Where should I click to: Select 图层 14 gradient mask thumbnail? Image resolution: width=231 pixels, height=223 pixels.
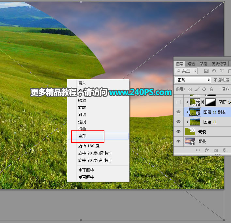click(210, 102)
